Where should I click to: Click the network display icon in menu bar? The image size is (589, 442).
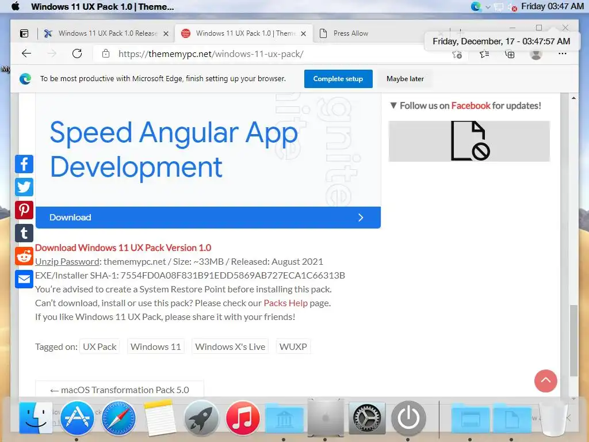coord(499,7)
